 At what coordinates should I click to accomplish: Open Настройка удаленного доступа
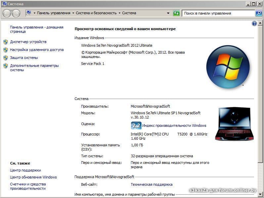[x=37, y=50]
